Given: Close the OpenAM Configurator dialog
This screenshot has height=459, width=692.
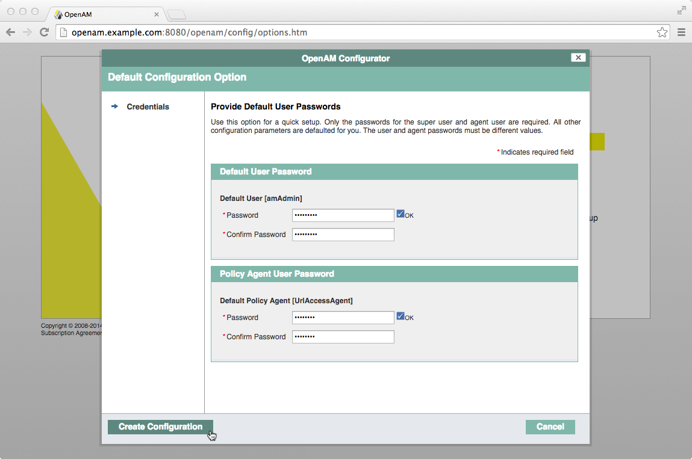Looking at the screenshot, I should coord(578,57).
